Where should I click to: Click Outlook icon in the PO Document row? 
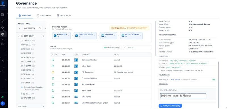coord(76,72)
